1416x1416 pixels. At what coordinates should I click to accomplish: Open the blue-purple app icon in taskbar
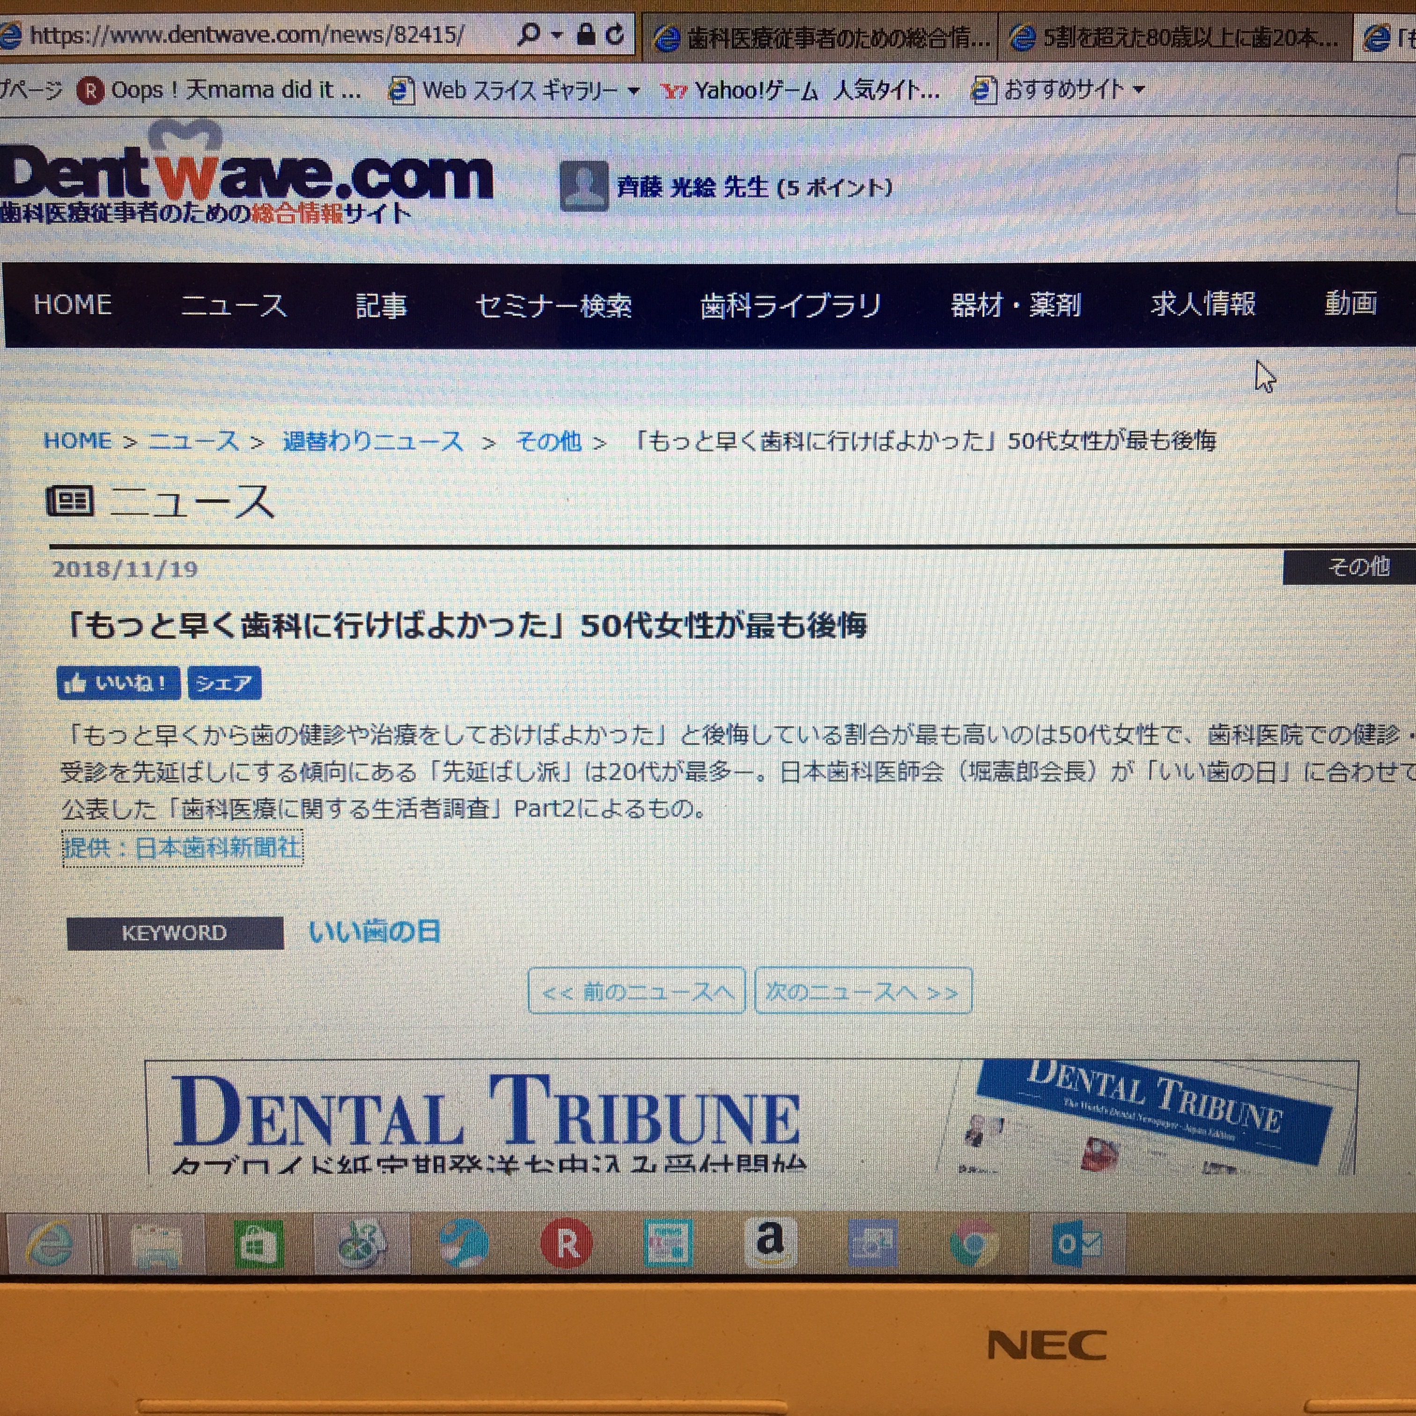872,1244
